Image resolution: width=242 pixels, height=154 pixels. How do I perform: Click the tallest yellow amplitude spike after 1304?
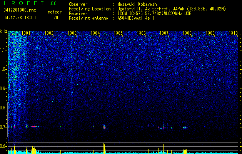click(x=104, y=149)
